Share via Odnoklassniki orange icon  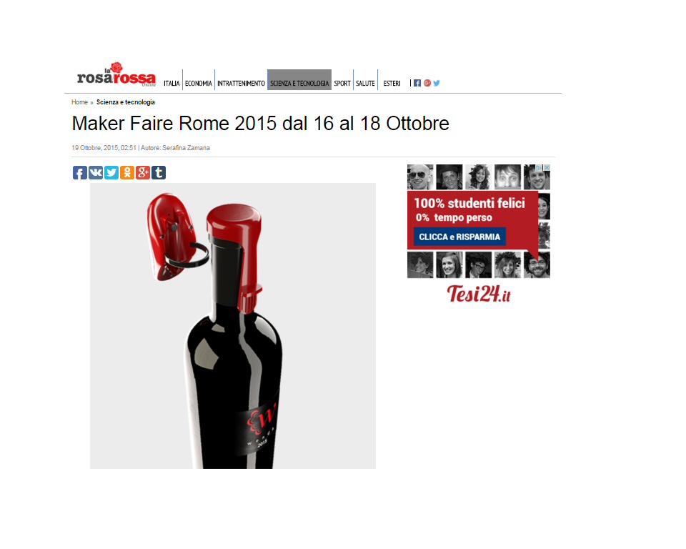pyautogui.click(x=127, y=172)
